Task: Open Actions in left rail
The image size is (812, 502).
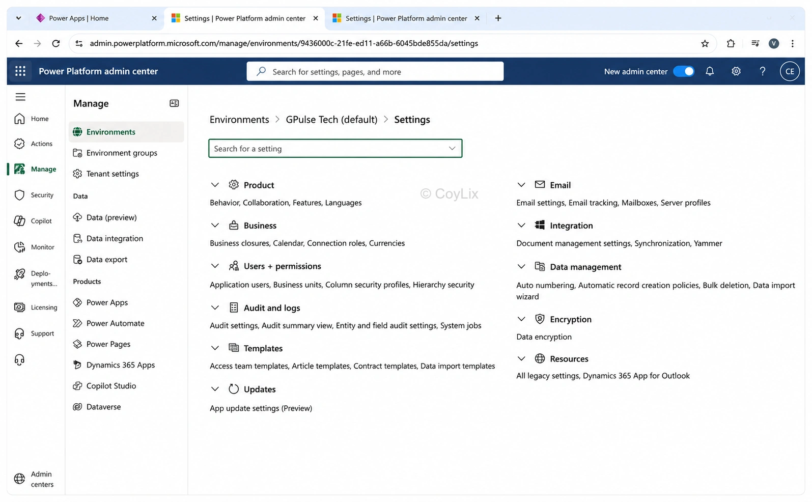Action: point(34,144)
